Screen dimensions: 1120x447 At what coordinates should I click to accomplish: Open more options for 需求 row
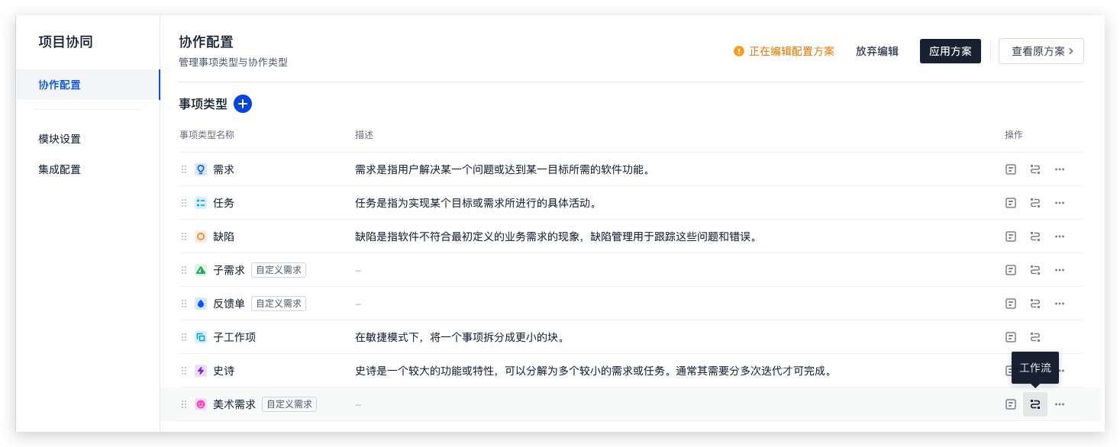coord(1060,169)
